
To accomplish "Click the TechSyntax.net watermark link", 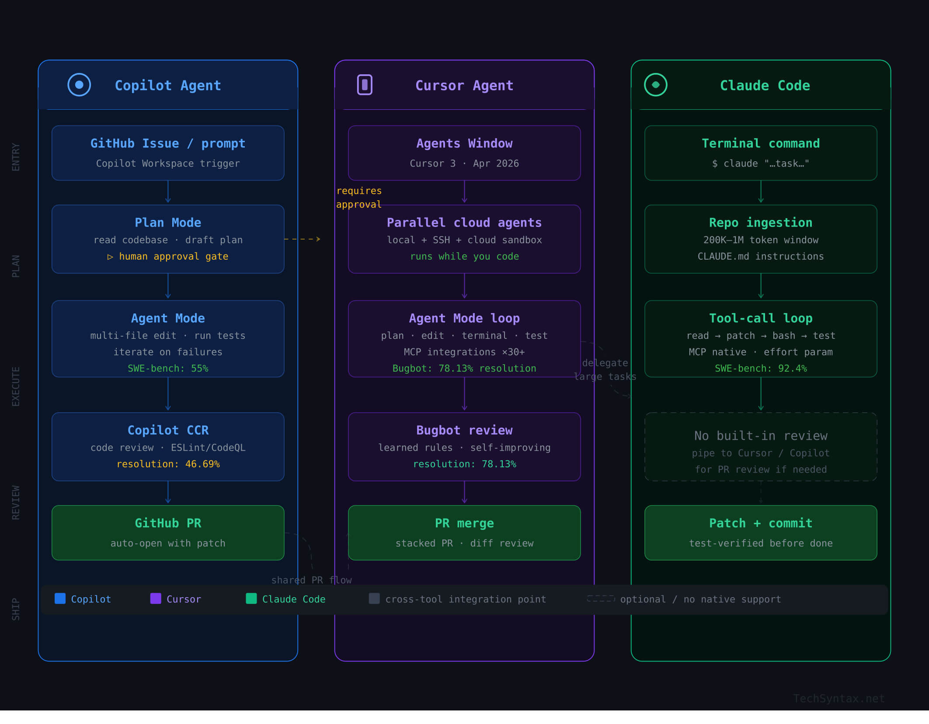I will (839, 698).
